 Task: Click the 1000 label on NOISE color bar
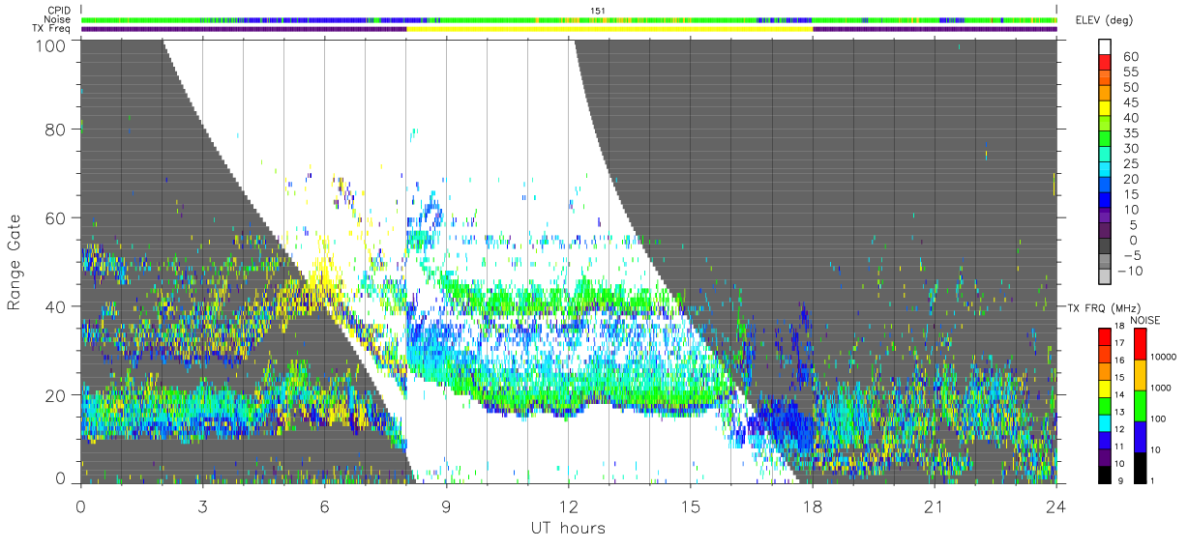click(x=1163, y=389)
